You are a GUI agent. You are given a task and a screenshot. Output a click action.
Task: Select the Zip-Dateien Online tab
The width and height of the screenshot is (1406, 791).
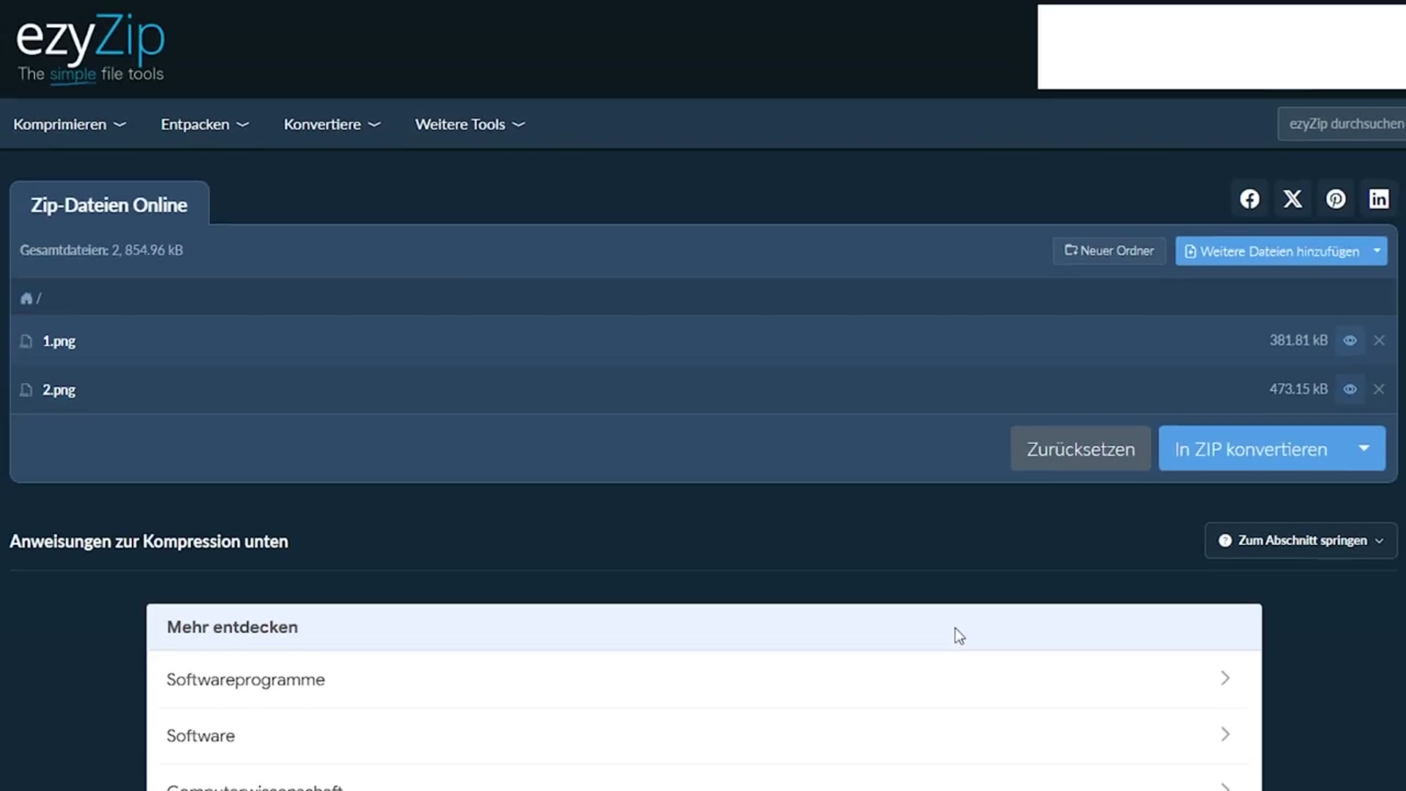point(109,204)
